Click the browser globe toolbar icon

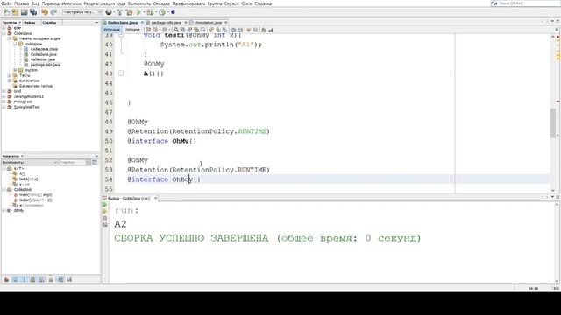tap(109, 12)
